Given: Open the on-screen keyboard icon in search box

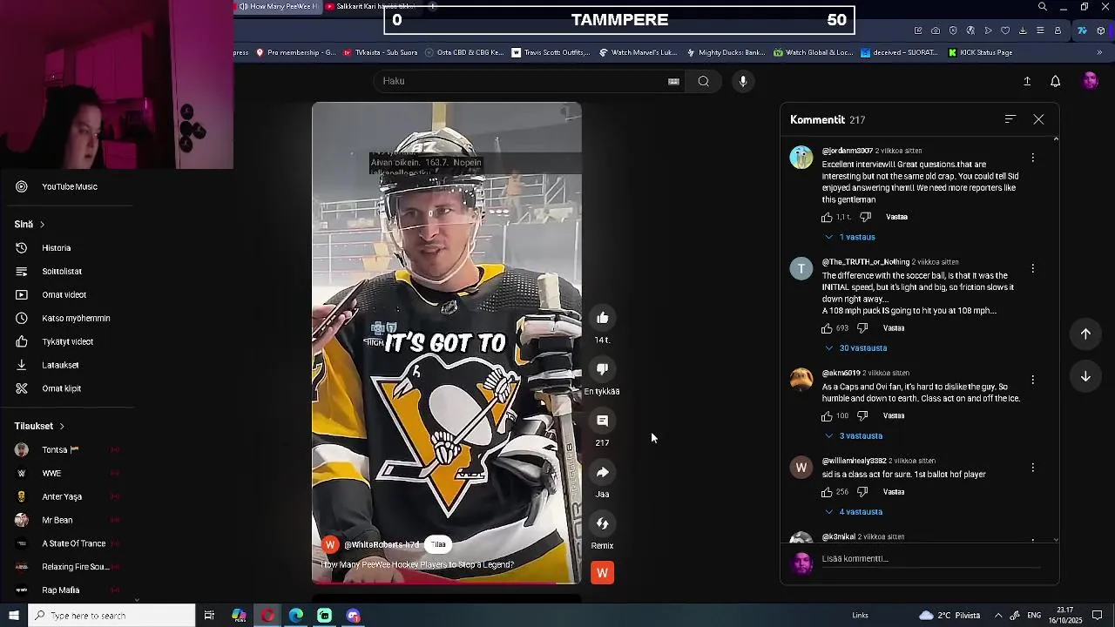Looking at the screenshot, I should click(x=673, y=81).
